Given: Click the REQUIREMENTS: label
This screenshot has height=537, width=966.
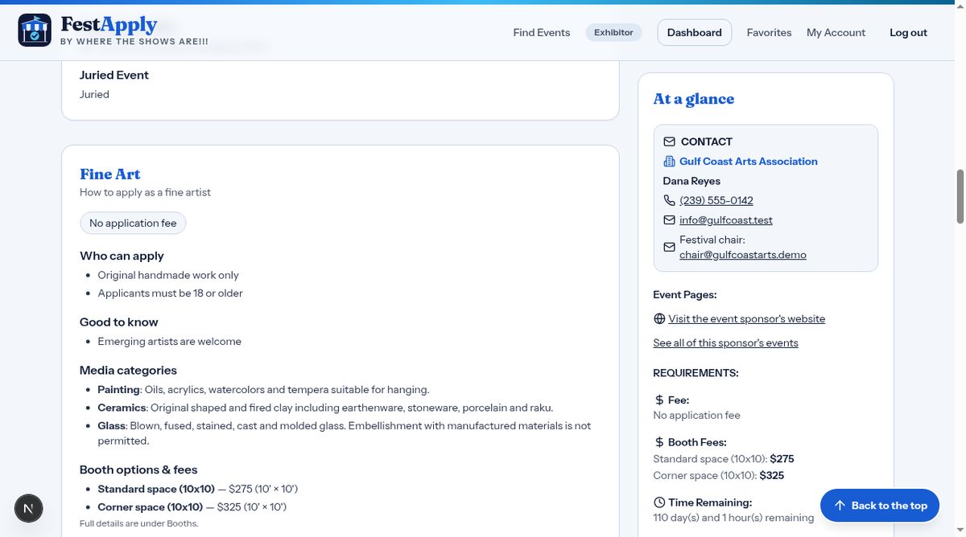Looking at the screenshot, I should tap(696, 373).
